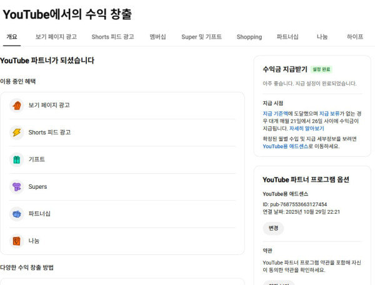Select the 기프트 benefit row
Viewport: 375px width, 285px height.
[x=122, y=159]
